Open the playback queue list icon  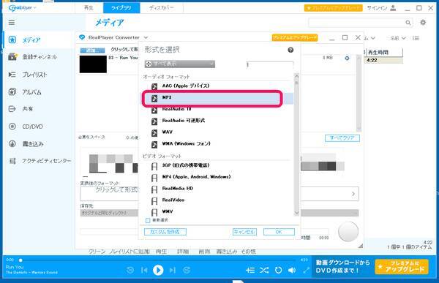pos(250,270)
